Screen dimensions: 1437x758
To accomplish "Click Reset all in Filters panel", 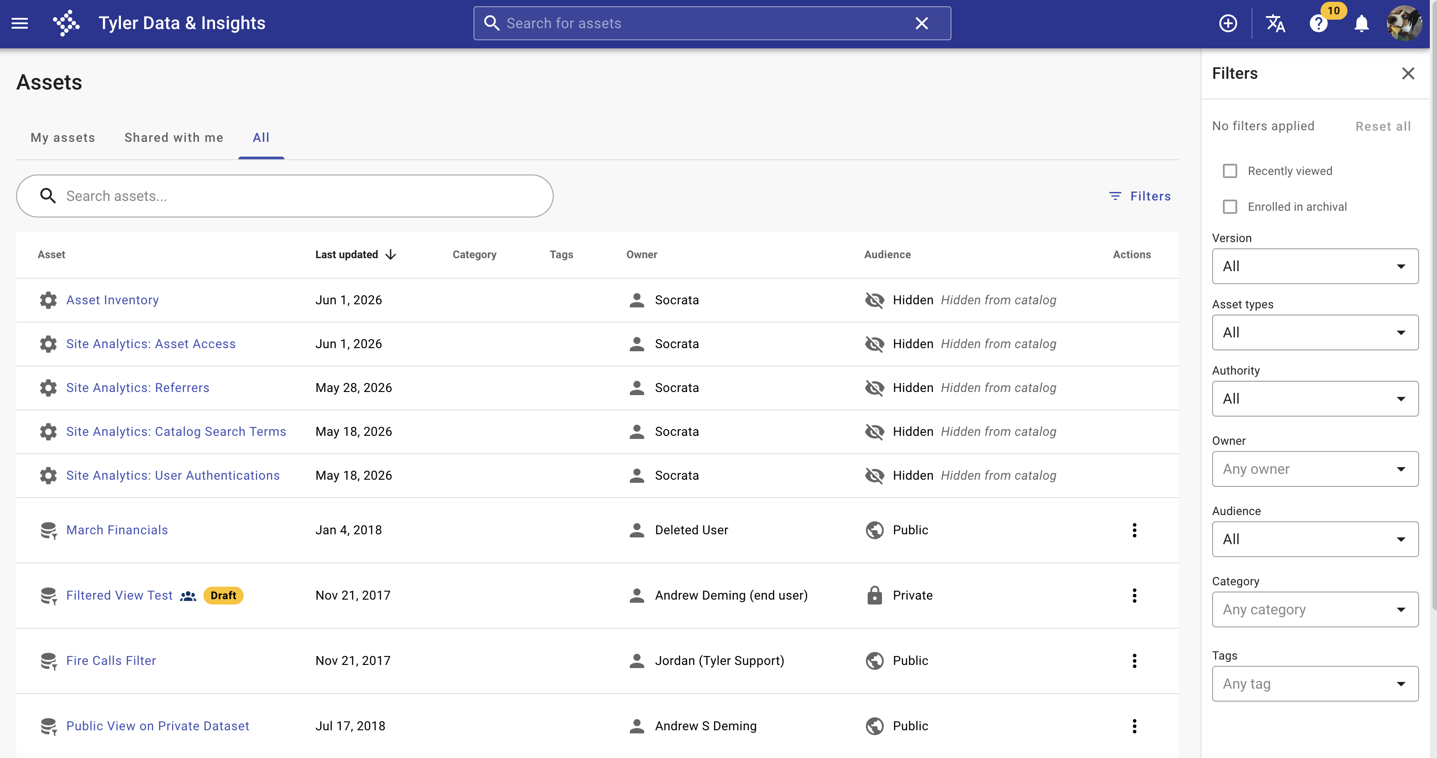I will tap(1383, 126).
